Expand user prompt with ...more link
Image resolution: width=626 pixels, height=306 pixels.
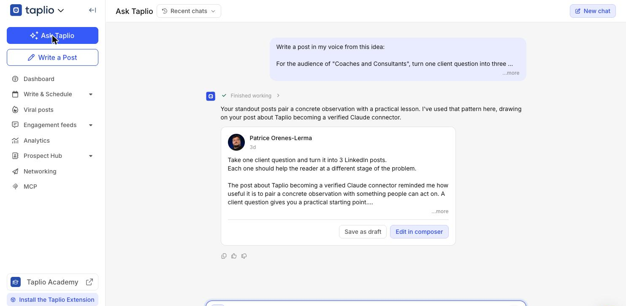point(511,73)
